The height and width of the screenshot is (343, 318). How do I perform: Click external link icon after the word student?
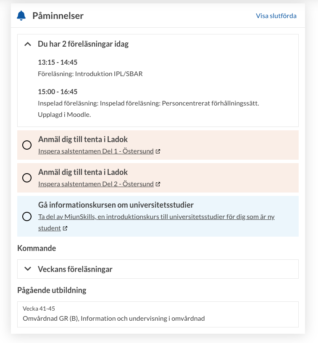65,228
